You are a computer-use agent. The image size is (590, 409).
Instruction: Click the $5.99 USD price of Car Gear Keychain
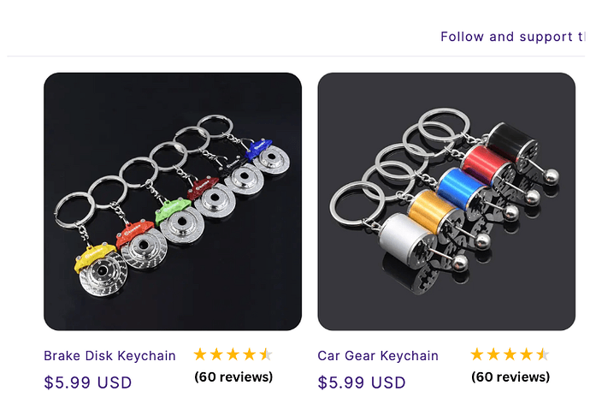click(362, 382)
